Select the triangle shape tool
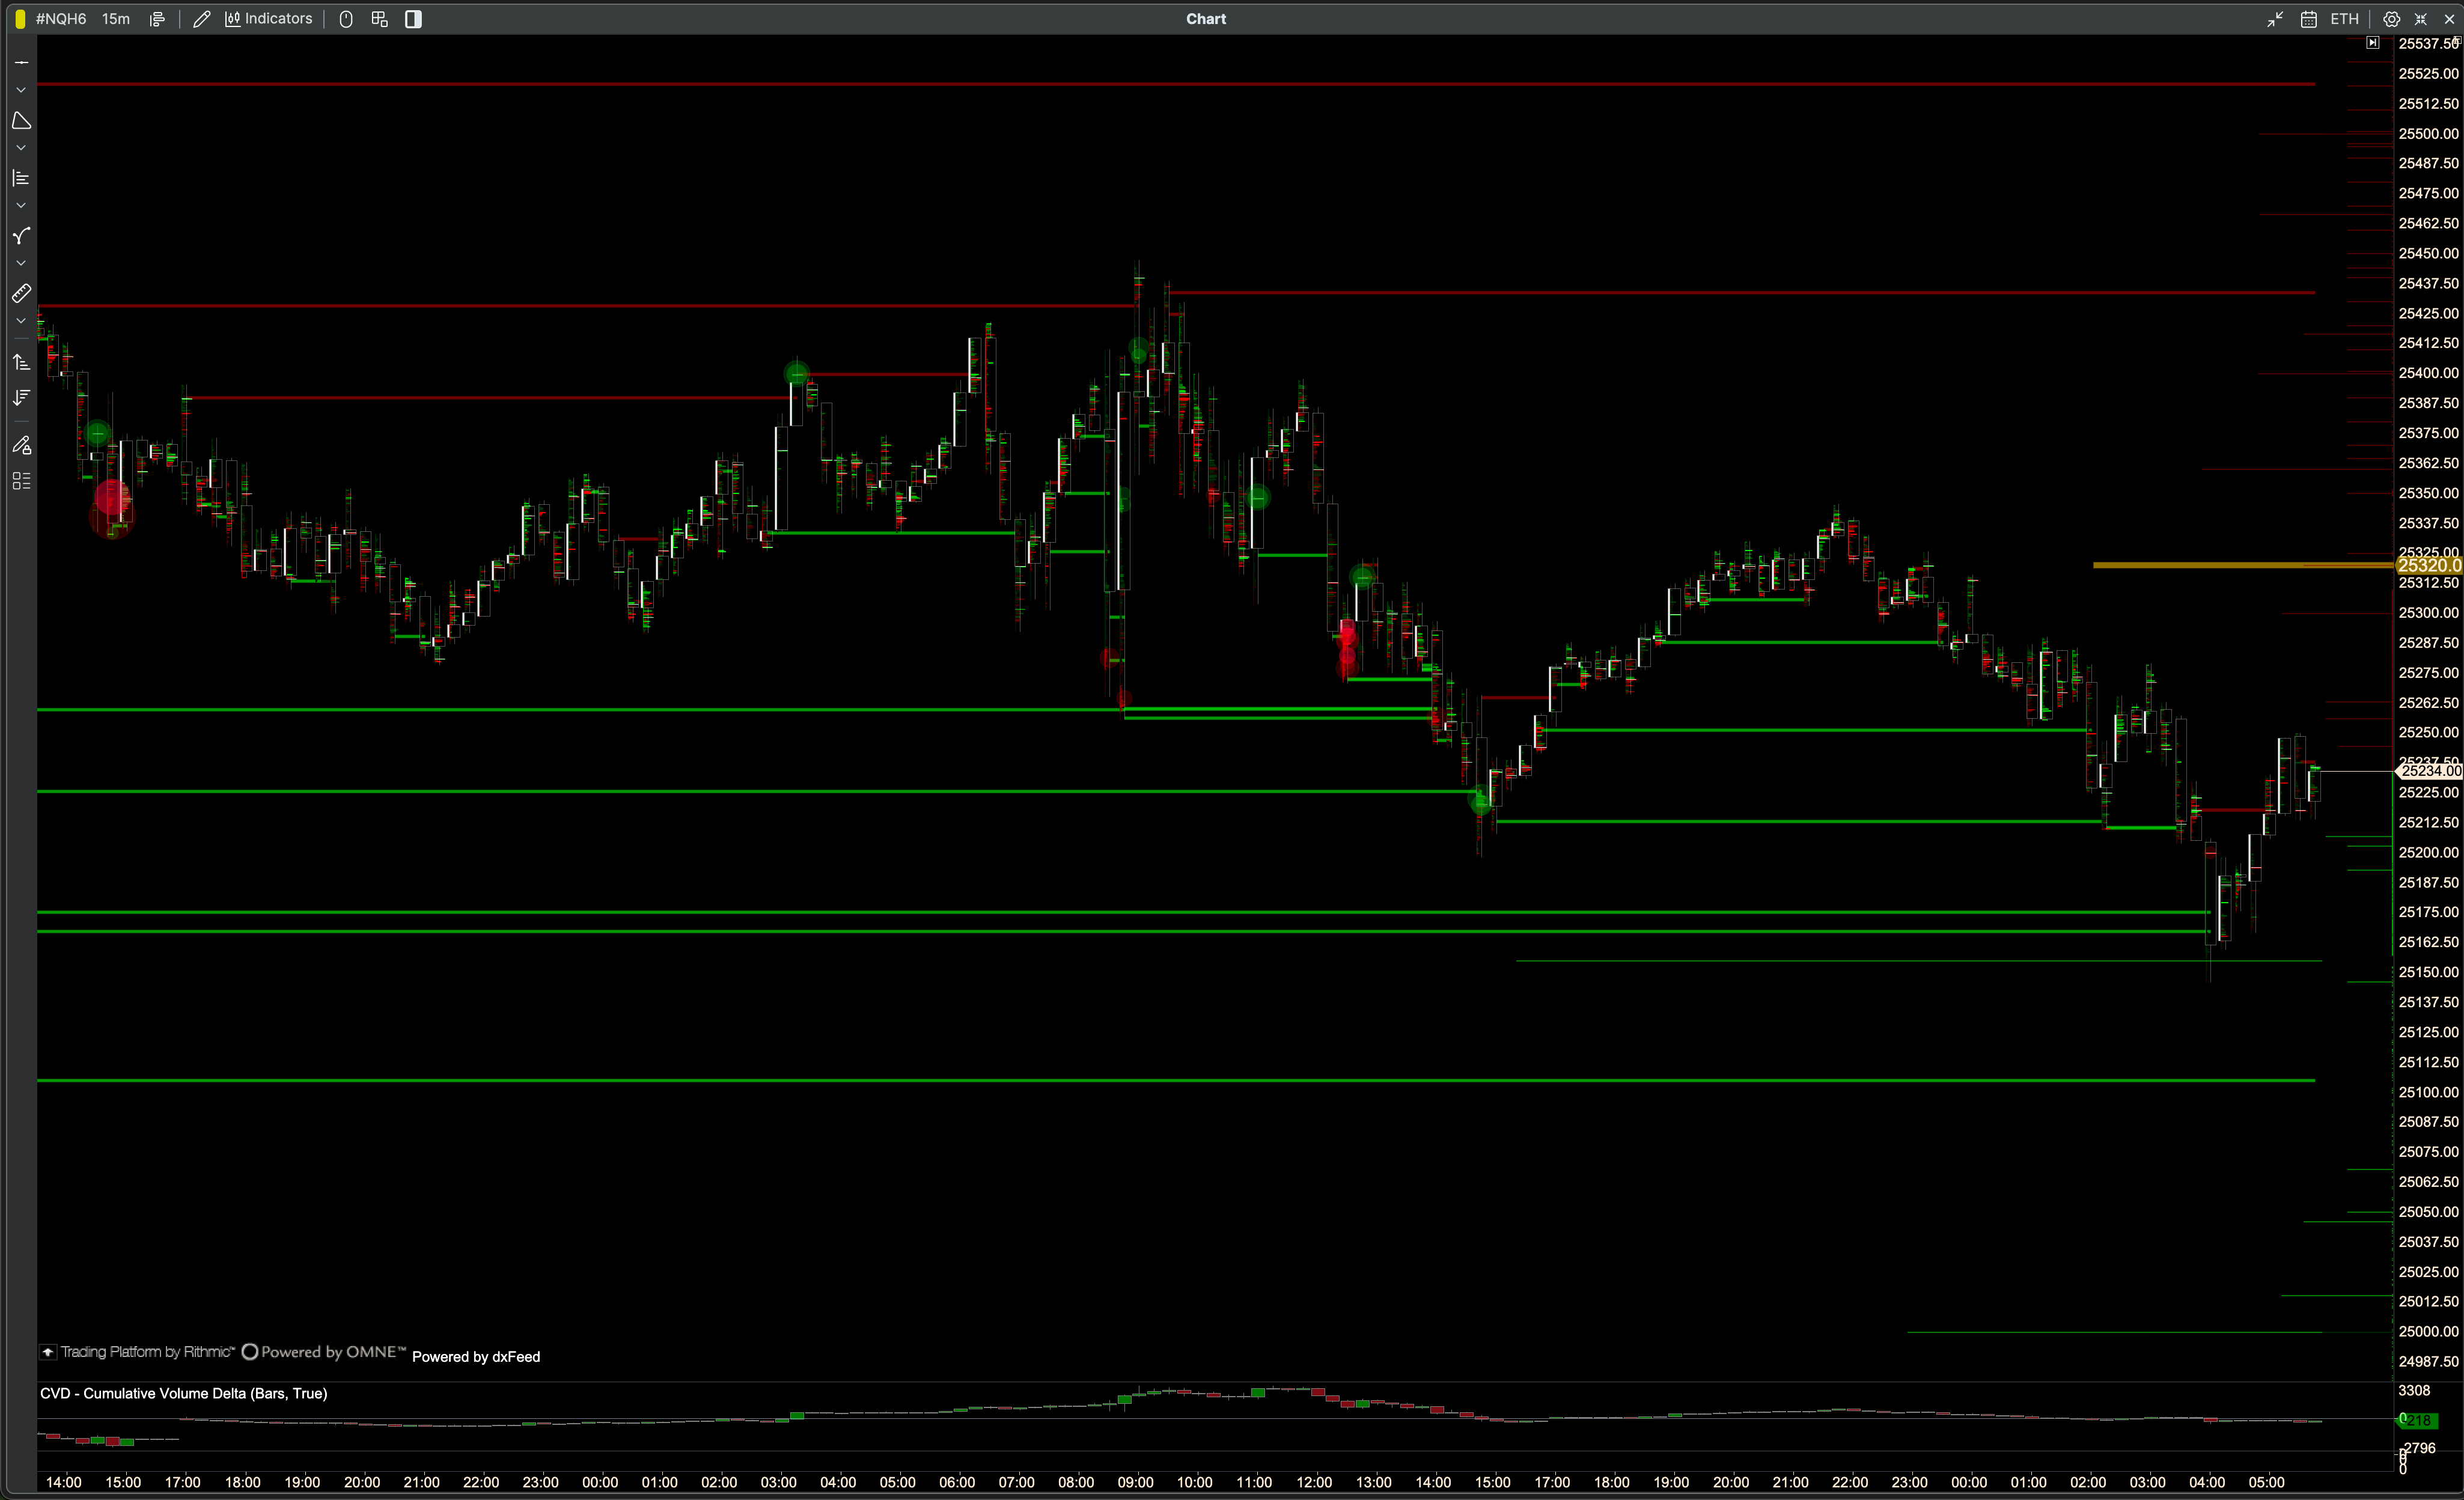 (21, 121)
